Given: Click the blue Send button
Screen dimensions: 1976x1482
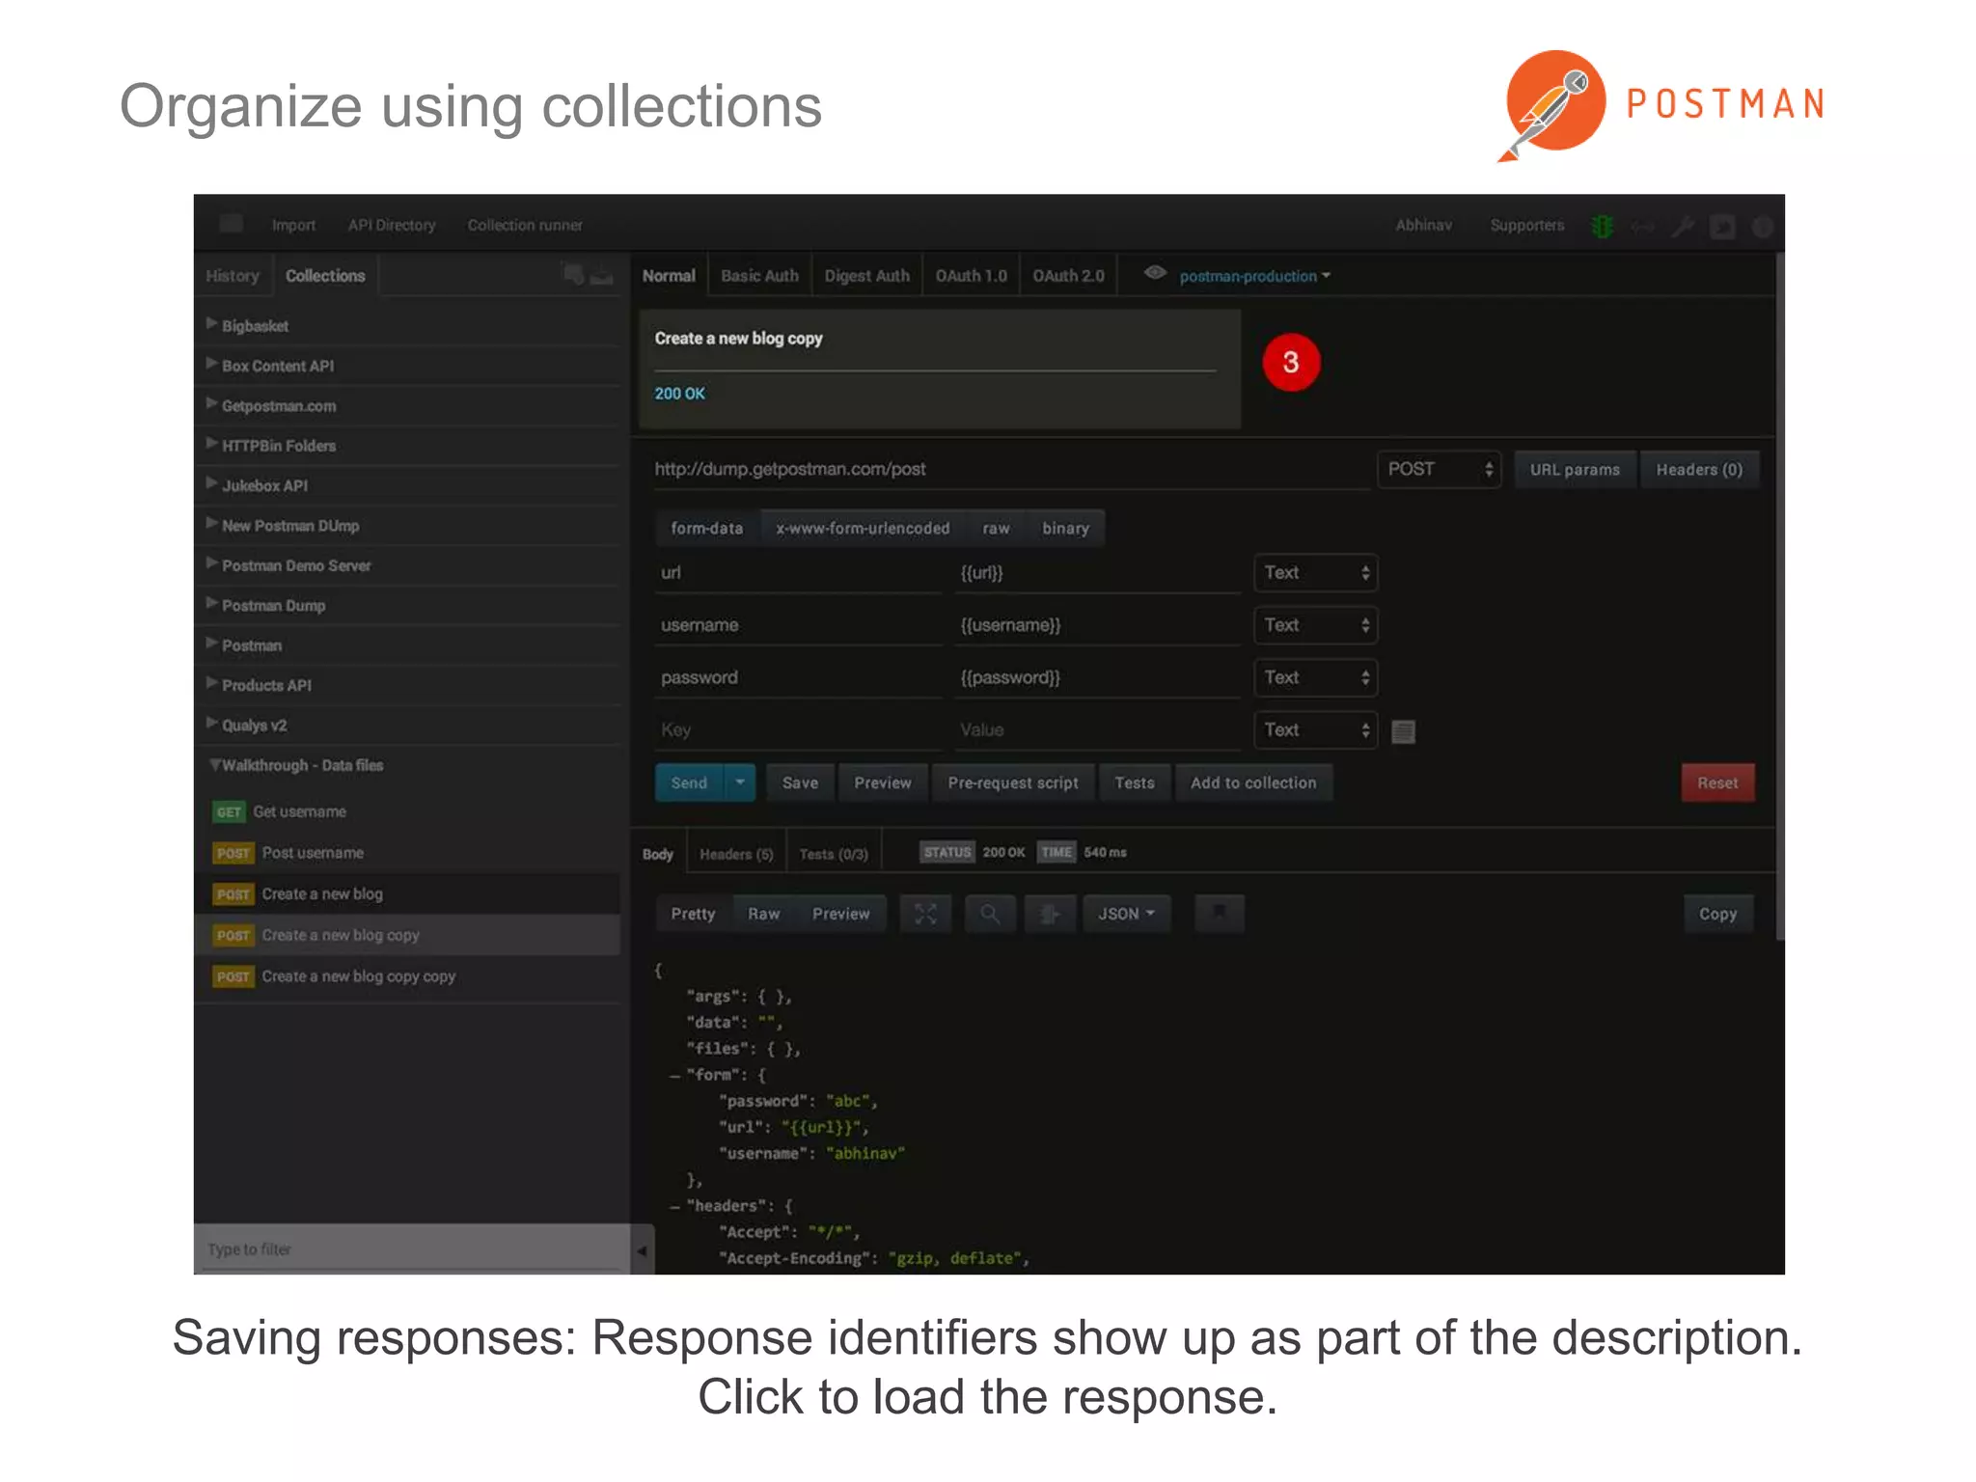Looking at the screenshot, I should (x=689, y=782).
